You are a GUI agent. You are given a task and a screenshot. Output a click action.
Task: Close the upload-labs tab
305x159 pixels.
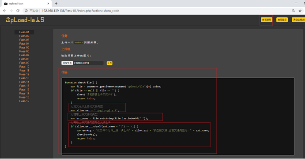coord(48,4)
